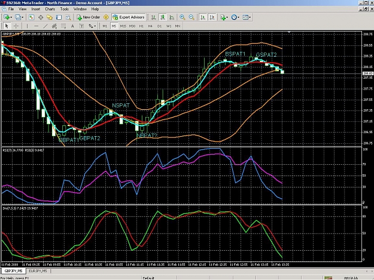Screen dimensions: 374x280
Task: Toggle Chart Shift option
Action: [212, 17]
